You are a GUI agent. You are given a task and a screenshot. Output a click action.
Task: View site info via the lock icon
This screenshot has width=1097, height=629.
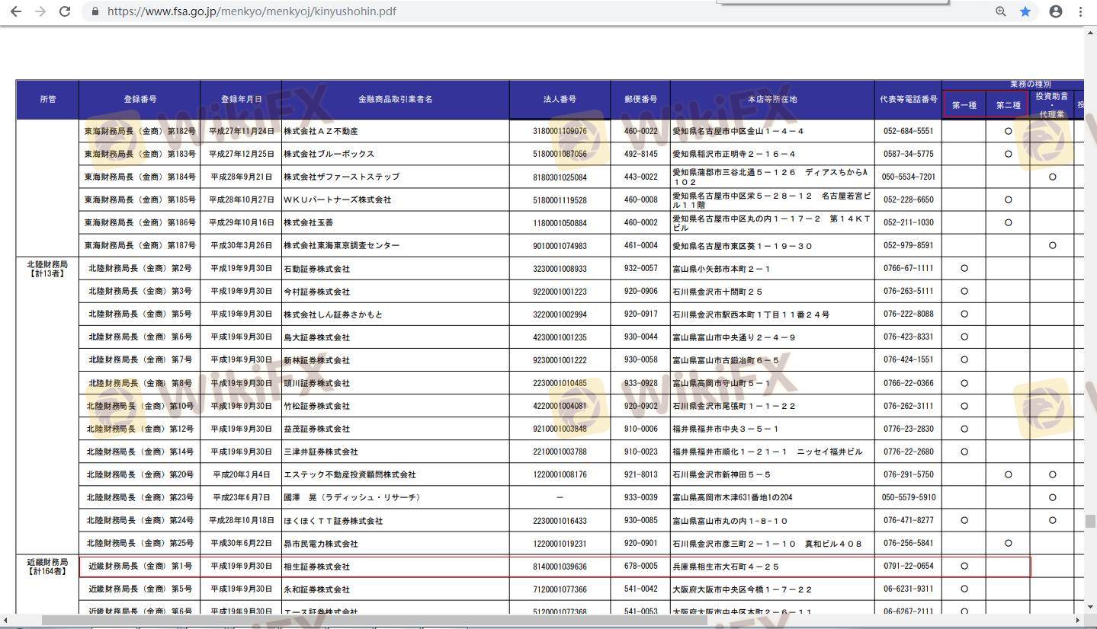pos(95,11)
